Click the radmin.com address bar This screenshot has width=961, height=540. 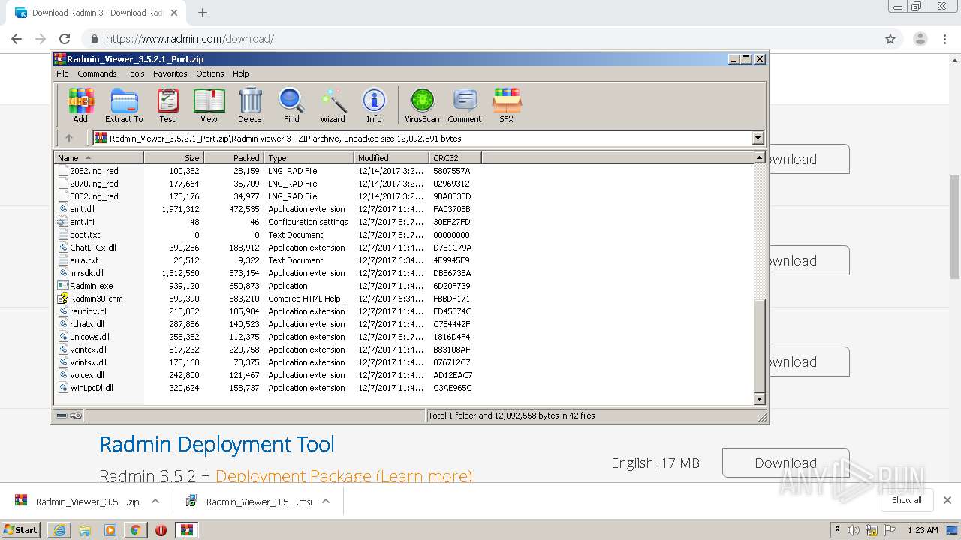(480, 39)
